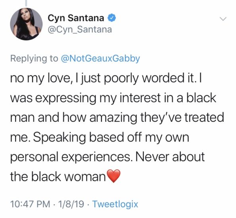236x218 pixels.
Task: Click the line 'man and how amazing they've treated'
Action: (x=117, y=118)
